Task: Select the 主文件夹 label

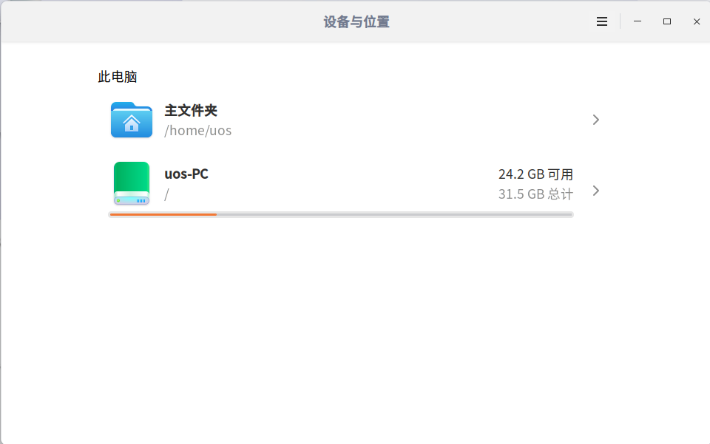Action: pyautogui.click(x=191, y=110)
